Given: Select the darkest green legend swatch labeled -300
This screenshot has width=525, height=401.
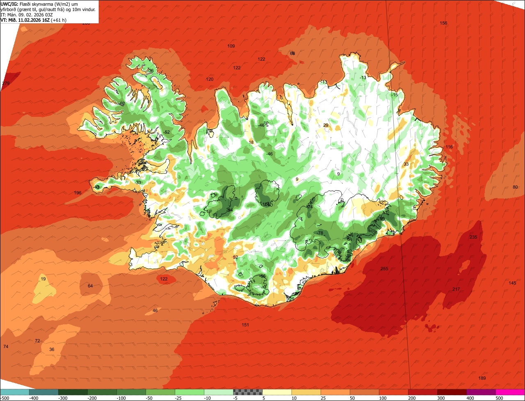Looking at the screenshot, I should pos(73,392).
